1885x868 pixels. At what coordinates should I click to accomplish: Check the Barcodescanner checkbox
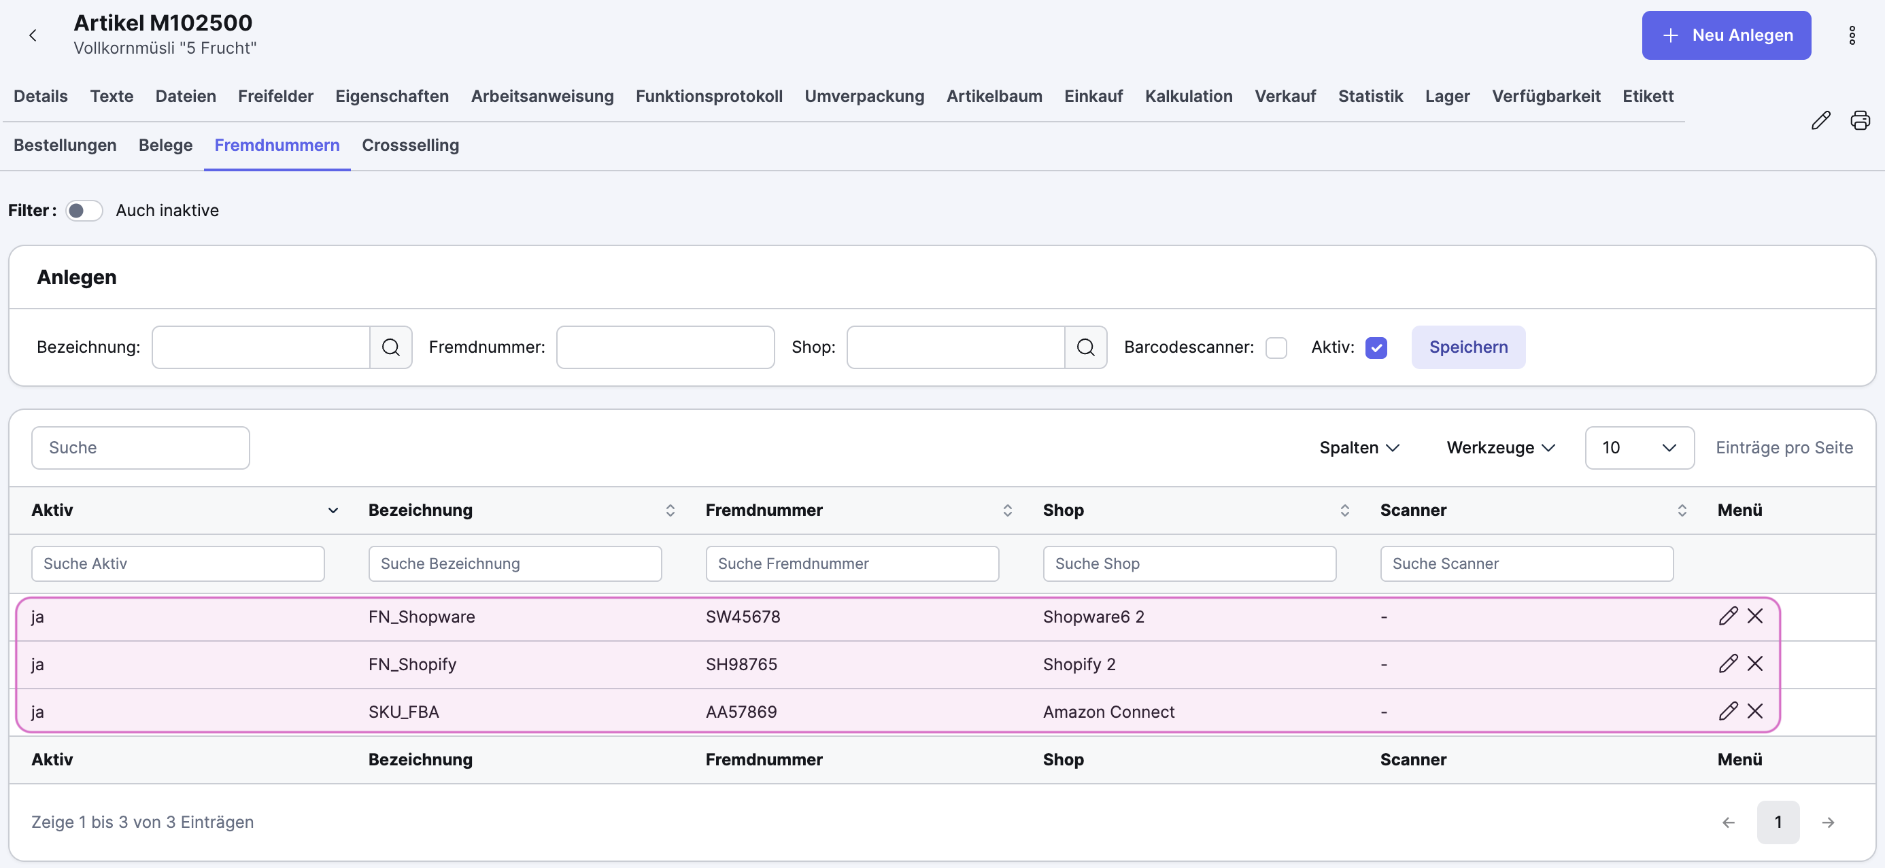tap(1276, 348)
